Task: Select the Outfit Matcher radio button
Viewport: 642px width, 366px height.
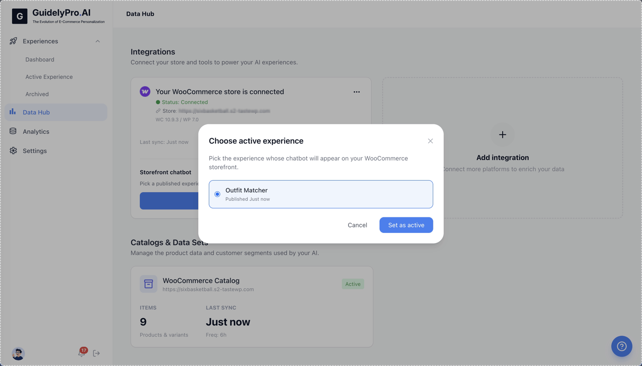Action: 217,194
